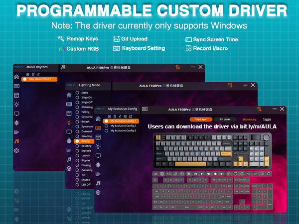
Task: Click the Enter key on the virtual main keyboard
Action: click(229, 197)
